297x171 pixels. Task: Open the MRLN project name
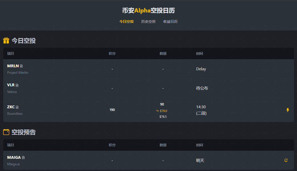[x=13, y=66]
